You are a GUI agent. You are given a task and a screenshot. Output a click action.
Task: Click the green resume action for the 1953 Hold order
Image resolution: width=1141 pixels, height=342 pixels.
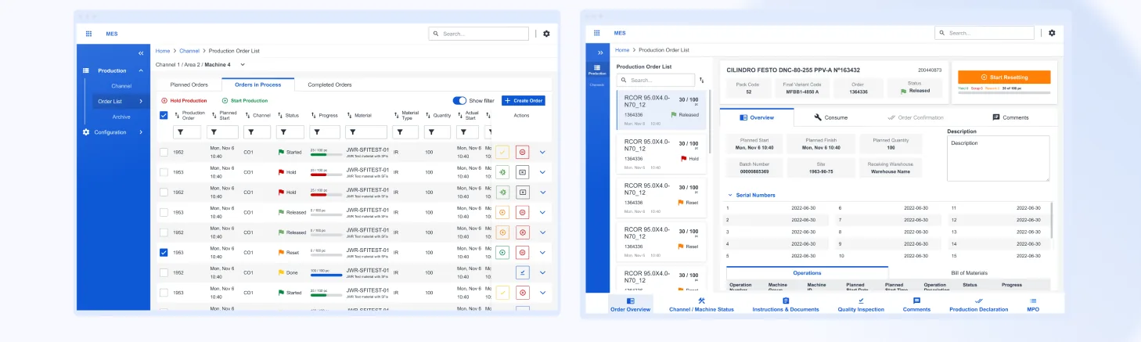(x=502, y=171)
